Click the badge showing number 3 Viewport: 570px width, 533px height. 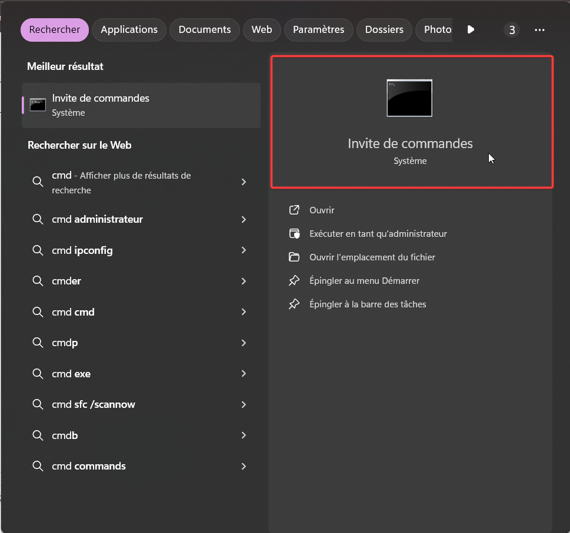click(512, 30)
